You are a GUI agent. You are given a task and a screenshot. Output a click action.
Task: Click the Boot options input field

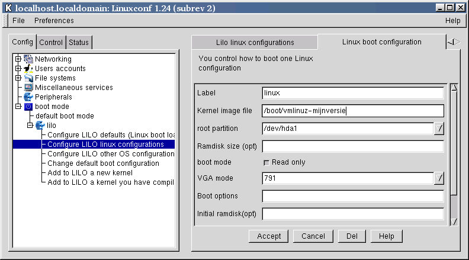point(353,196)
